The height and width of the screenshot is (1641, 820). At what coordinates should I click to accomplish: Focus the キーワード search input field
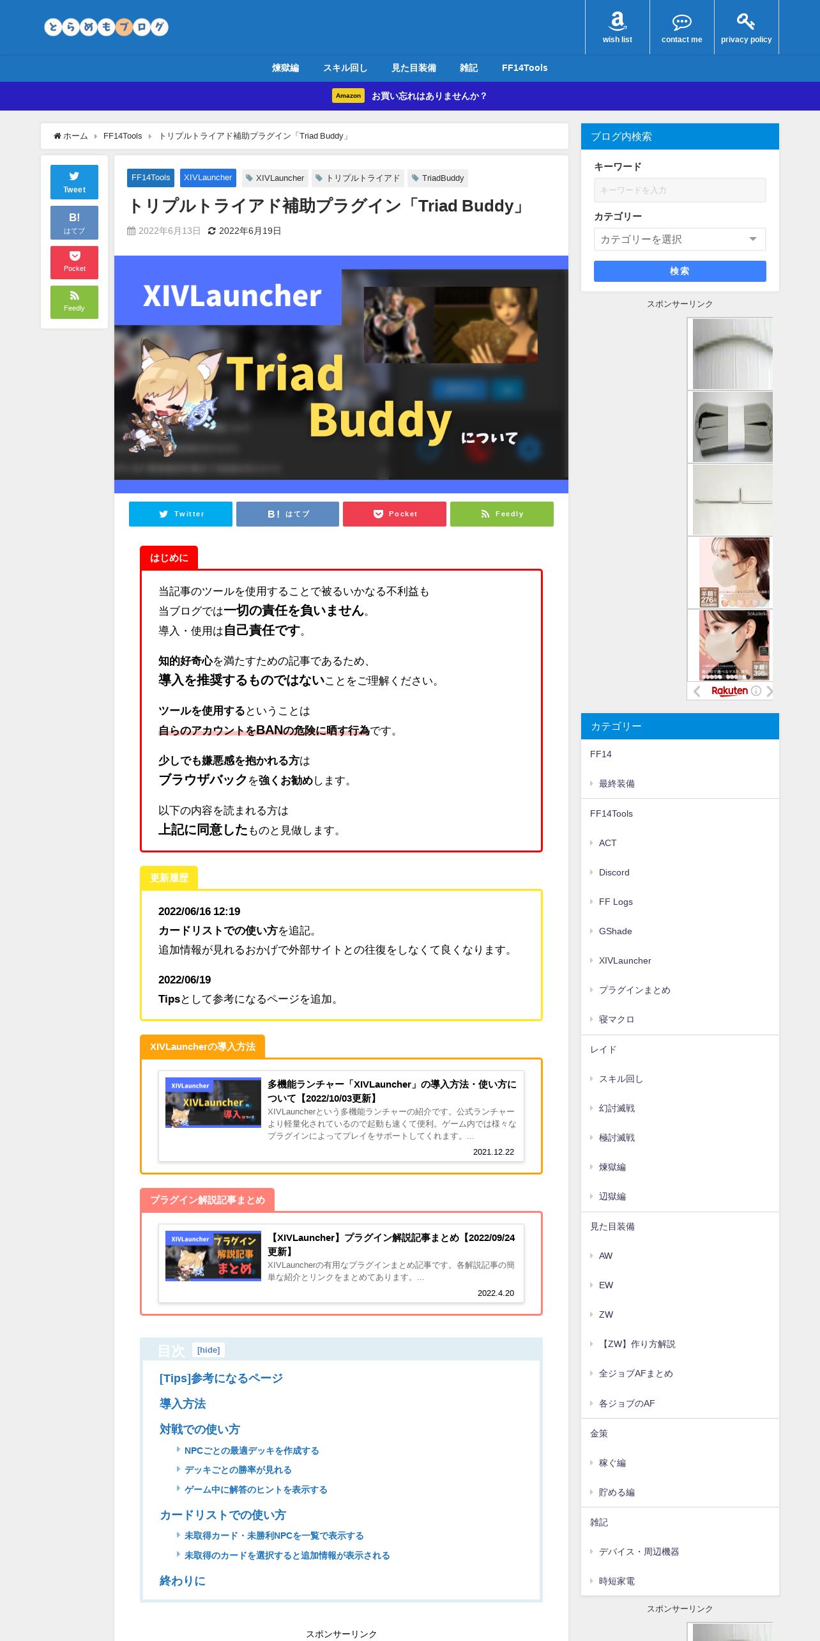[680, 190]
